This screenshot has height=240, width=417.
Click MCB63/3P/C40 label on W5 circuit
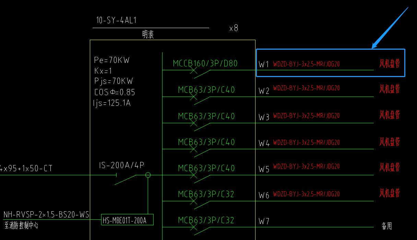tap(206, 168)
